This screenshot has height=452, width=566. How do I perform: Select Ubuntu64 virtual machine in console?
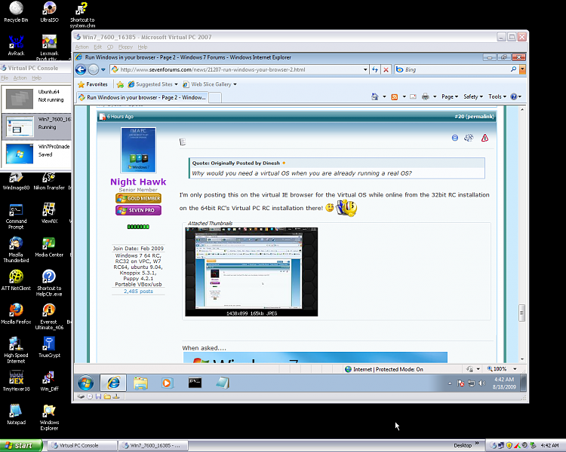[x=36, y=98]
